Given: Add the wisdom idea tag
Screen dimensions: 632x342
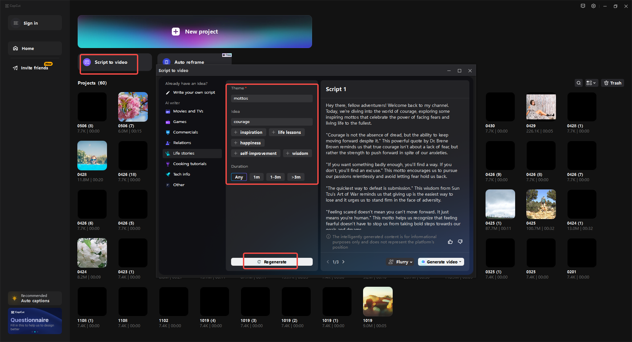Looking at the screenshot, I should click(x=297, y=153).
